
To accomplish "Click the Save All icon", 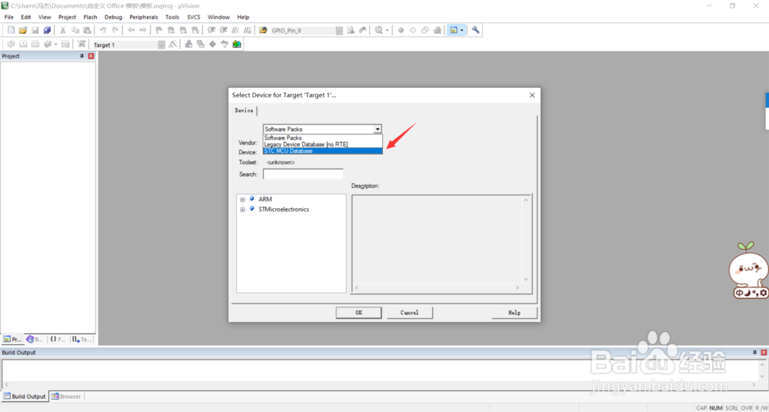I will point(47,31).
